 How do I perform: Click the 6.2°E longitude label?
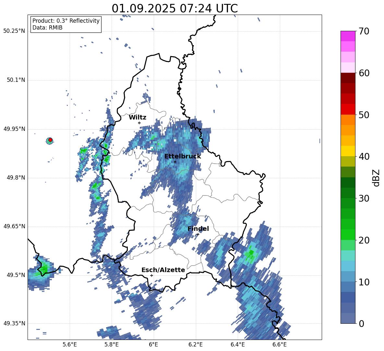pyautogui.click(x=196, y=345)
